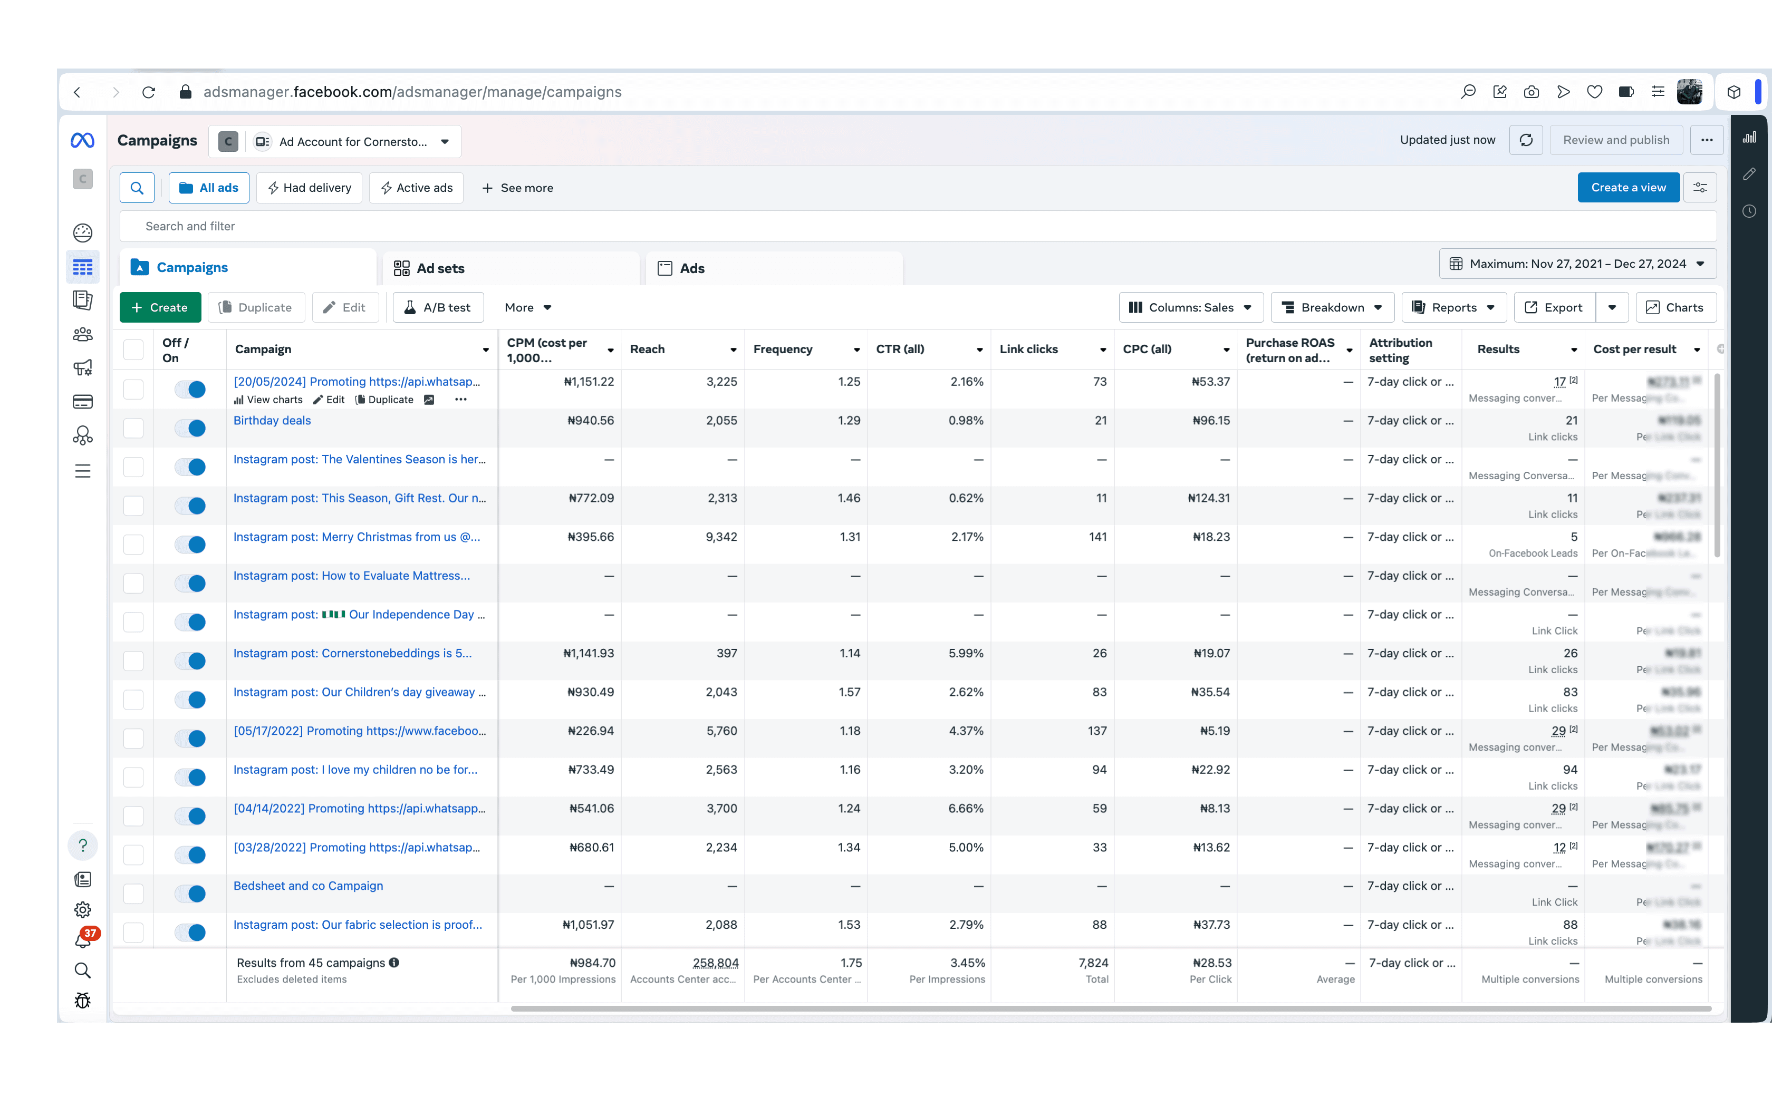The image size is (1772, 1107).
Task: Open the history clock icon in right rail
Action: [x=1749, y=211]
